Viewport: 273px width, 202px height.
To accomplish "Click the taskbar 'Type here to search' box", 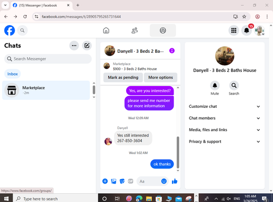I will tap(55, 199).
